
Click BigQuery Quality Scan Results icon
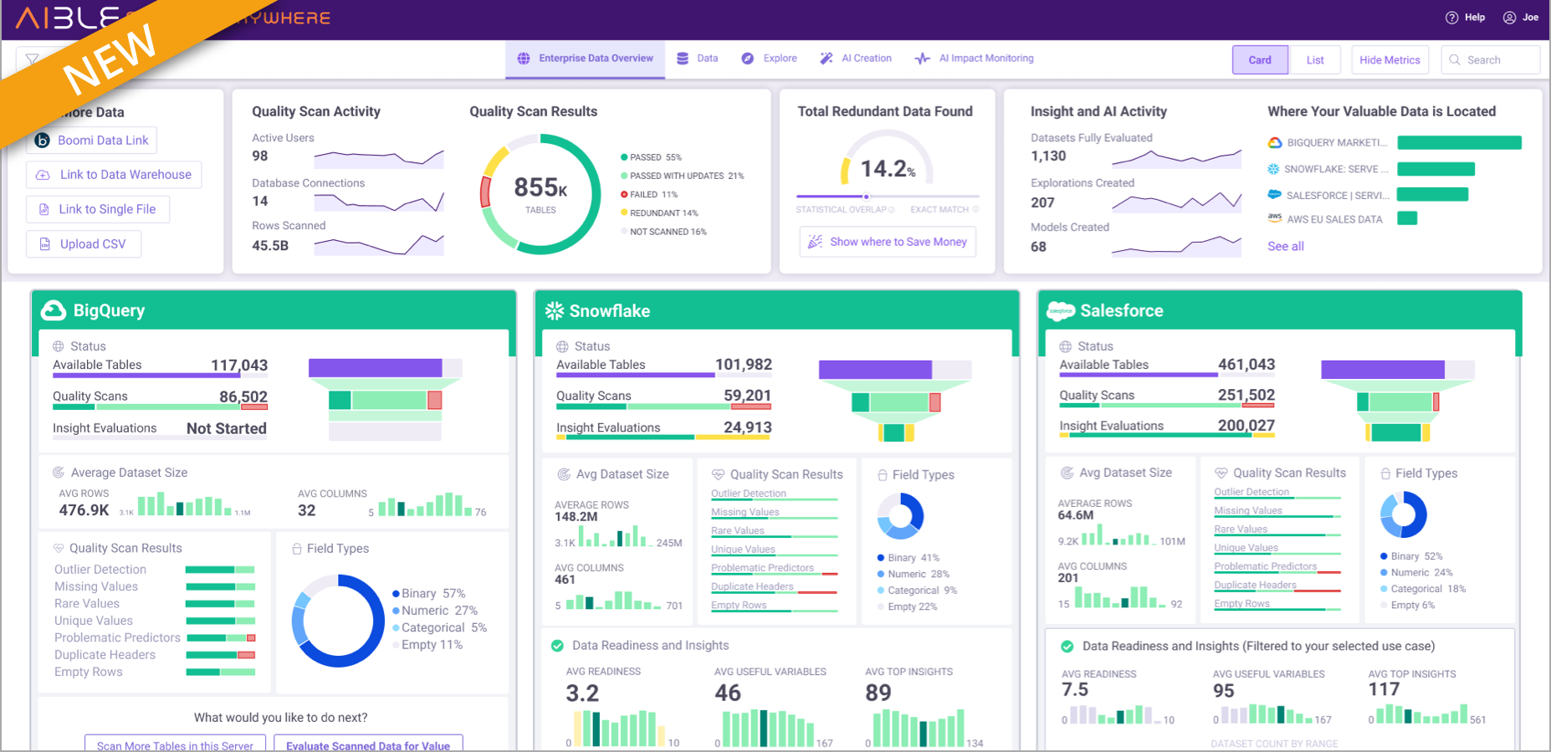point(59,549)
